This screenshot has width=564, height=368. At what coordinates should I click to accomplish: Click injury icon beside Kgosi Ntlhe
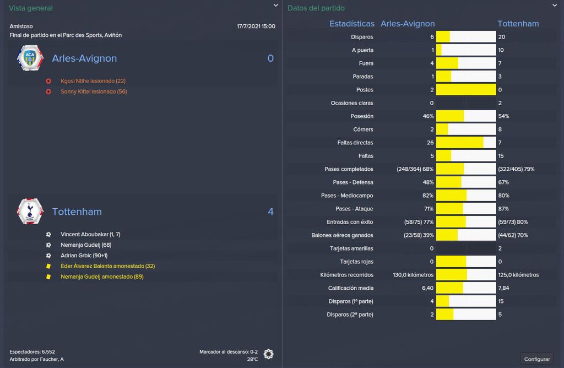[48, 82]
